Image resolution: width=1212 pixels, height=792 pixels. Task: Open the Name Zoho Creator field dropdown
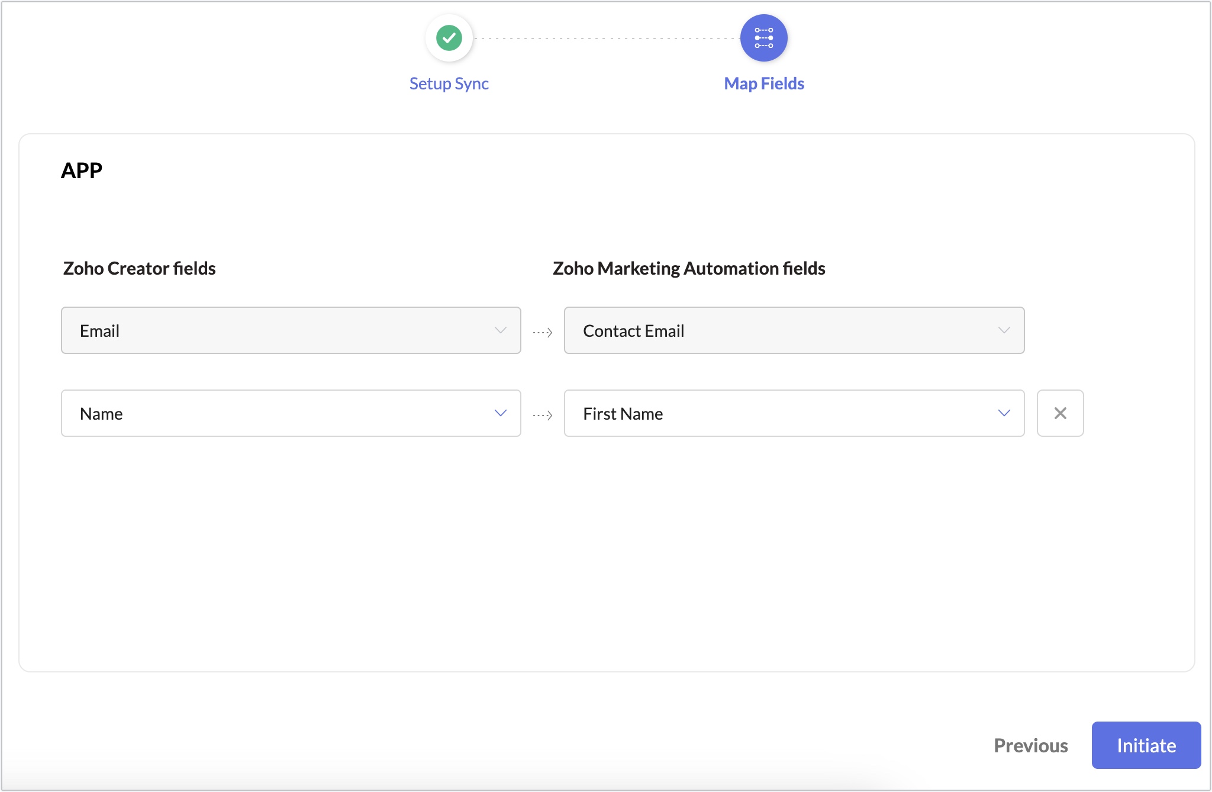click(291, 413)
